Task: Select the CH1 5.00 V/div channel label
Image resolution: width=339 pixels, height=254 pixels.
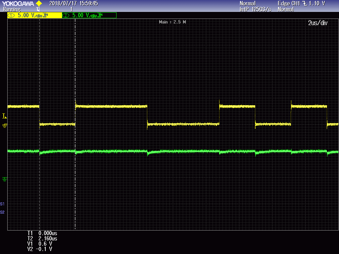Action: (34, 15)
